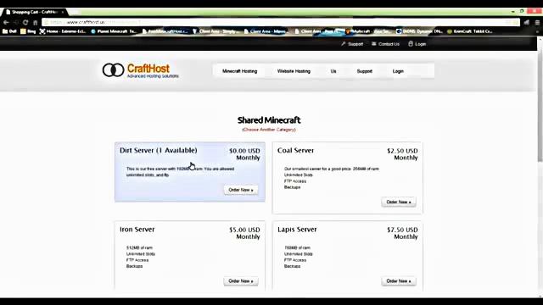Order the Iron Server now

coord(241,281)
